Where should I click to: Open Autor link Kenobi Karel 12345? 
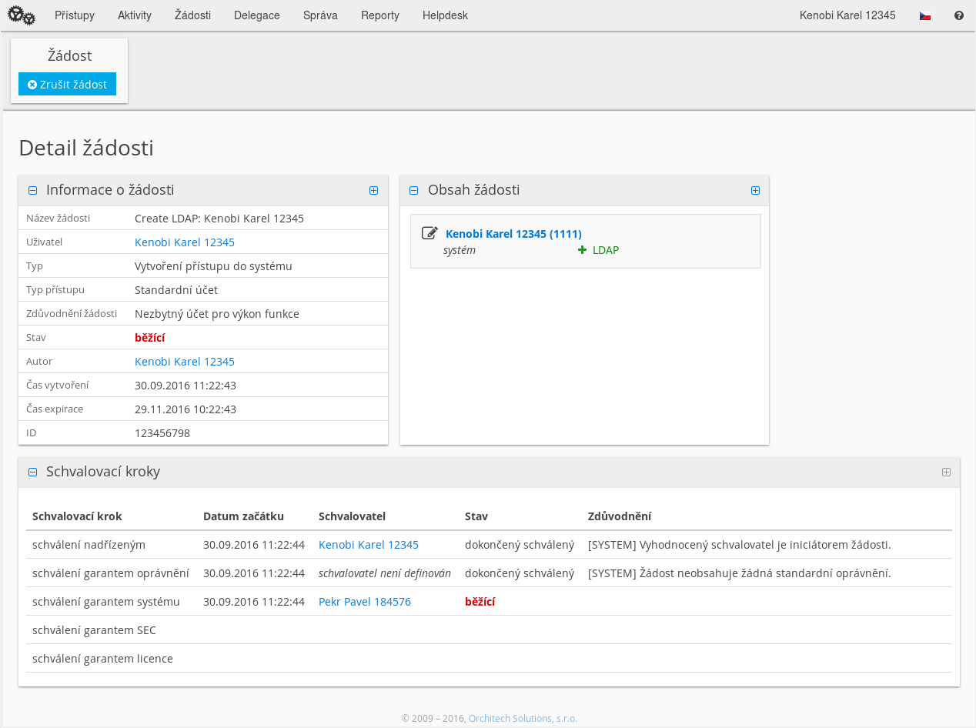tap(185, 362)
